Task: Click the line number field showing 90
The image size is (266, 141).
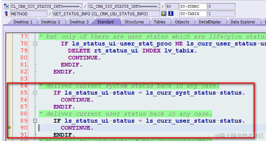Action: [172, 6]
